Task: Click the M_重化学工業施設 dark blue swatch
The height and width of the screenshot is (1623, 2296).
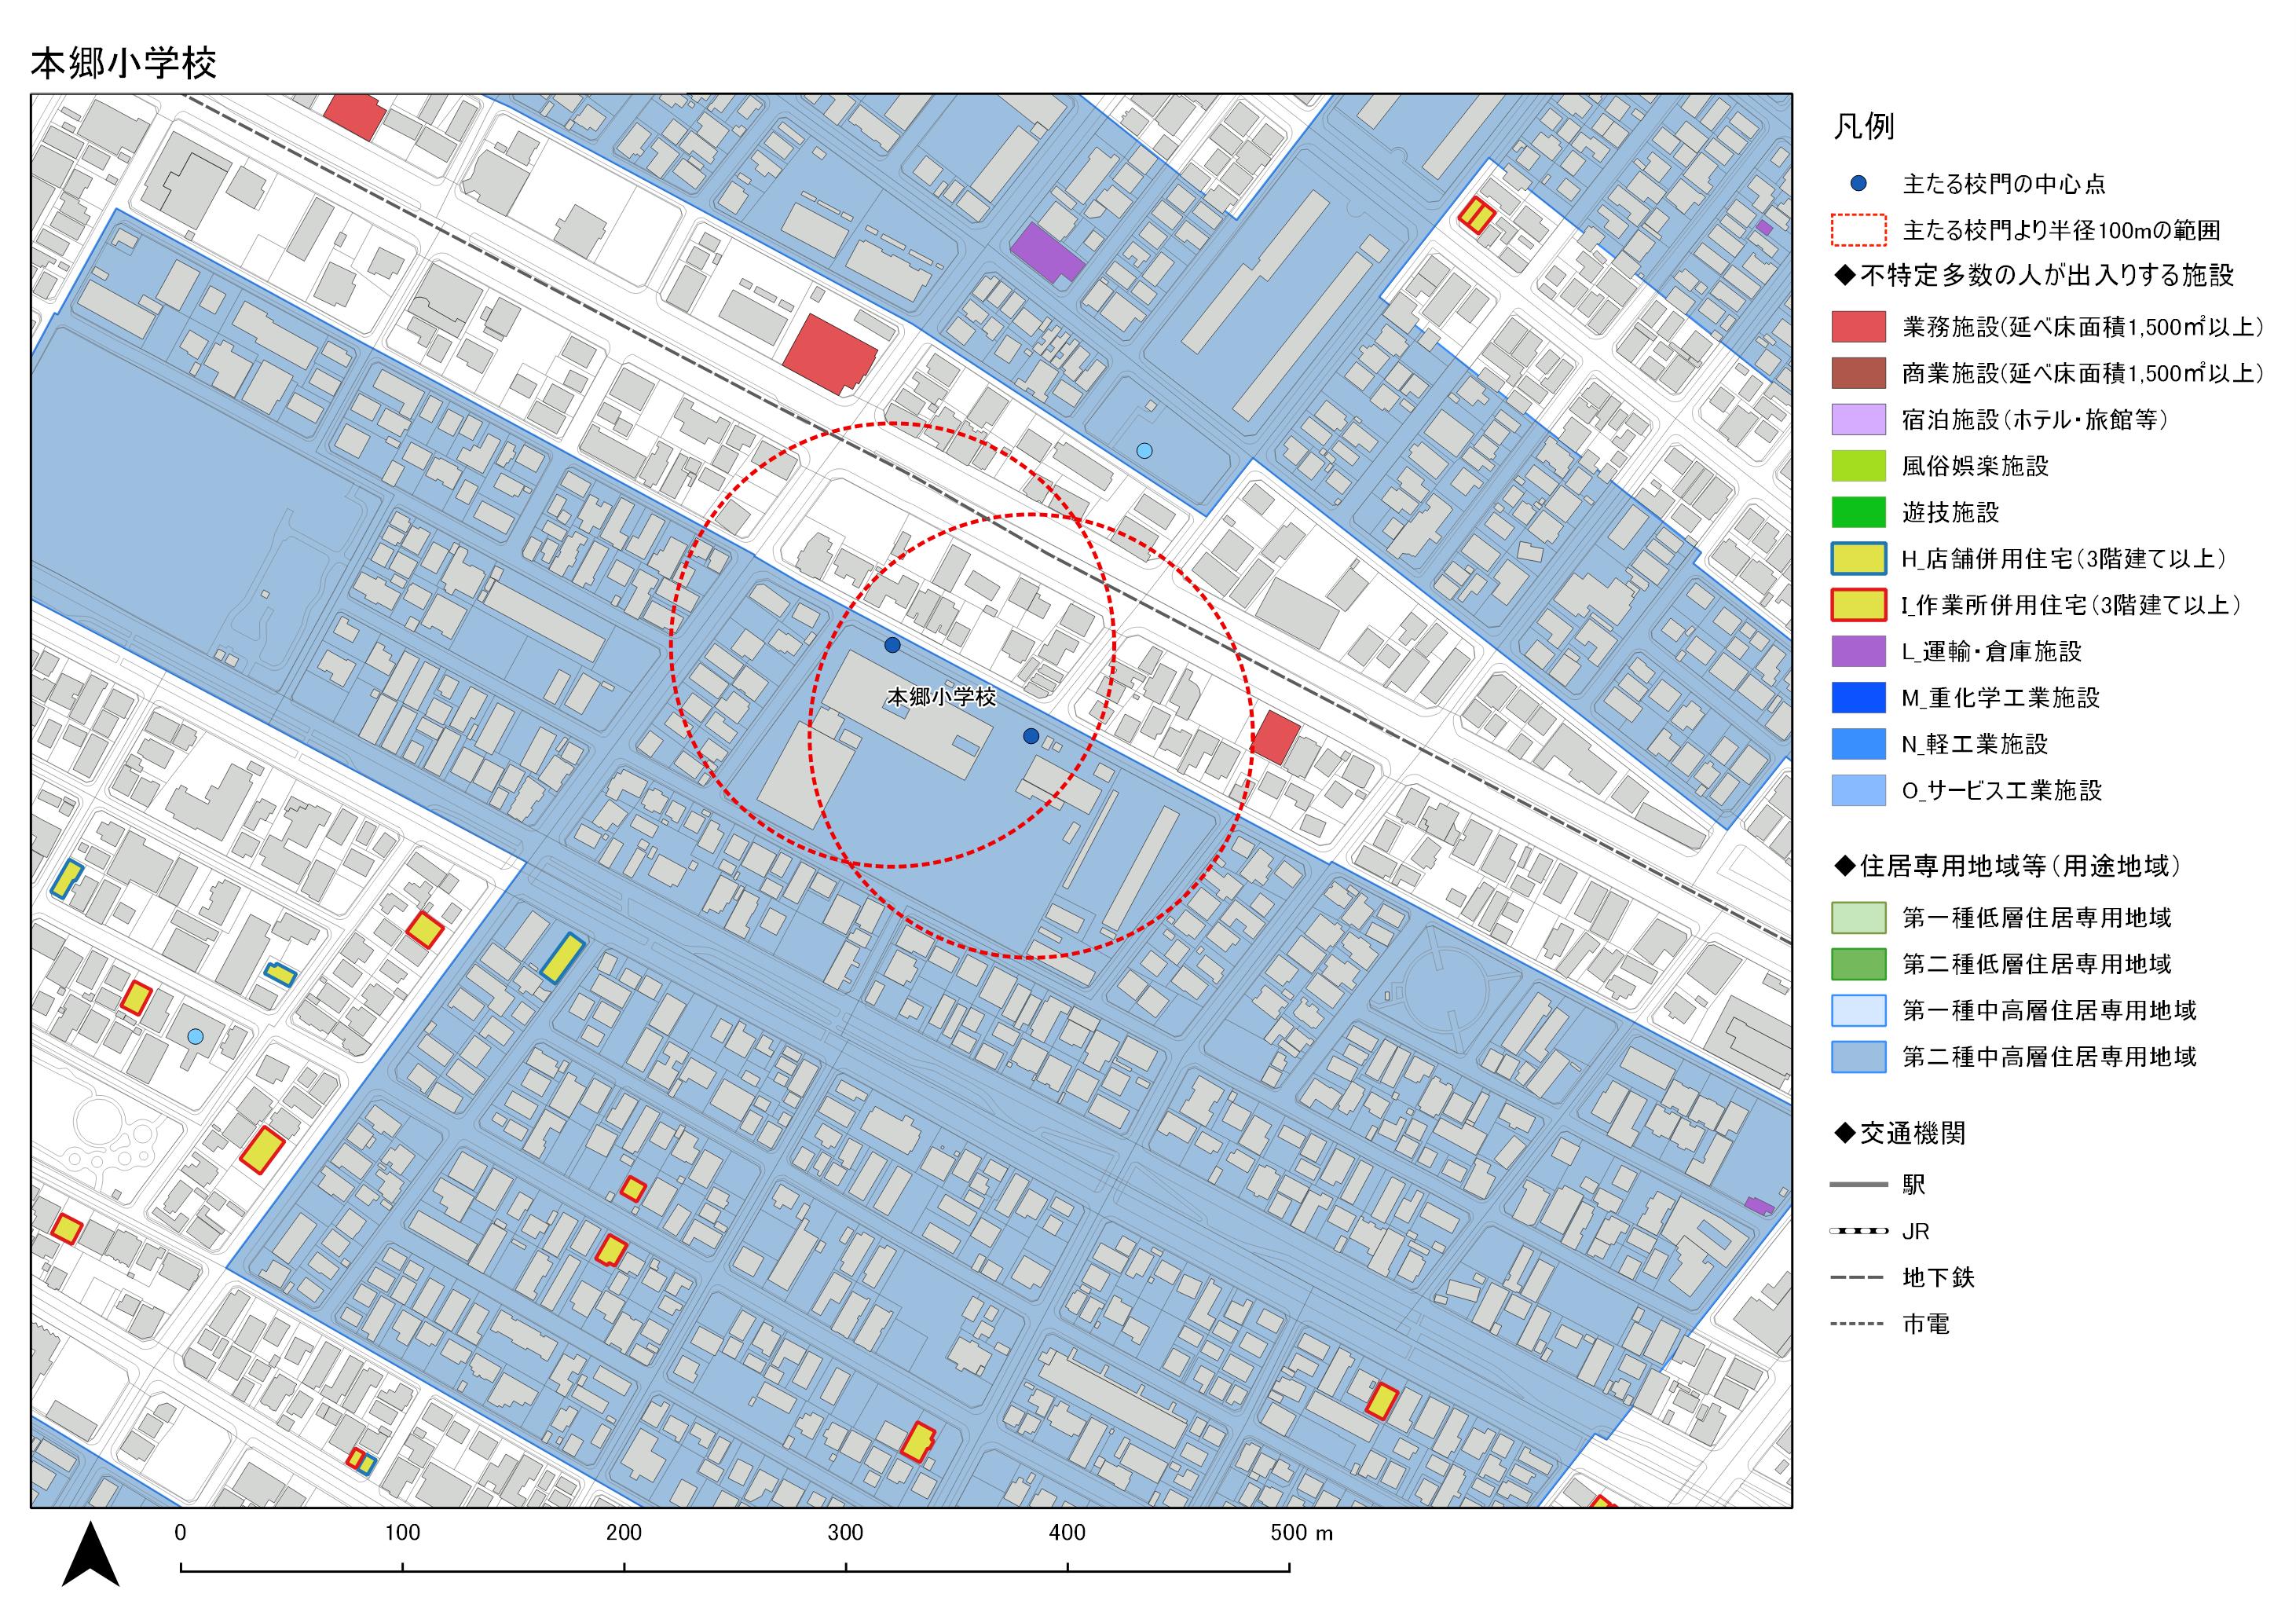Action: [1858, 697]
